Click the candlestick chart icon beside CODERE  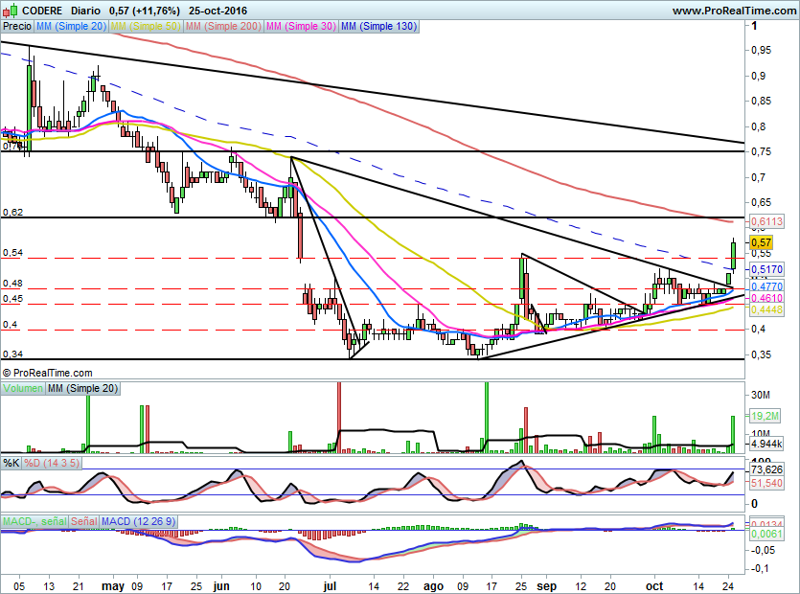coord(10,10)
